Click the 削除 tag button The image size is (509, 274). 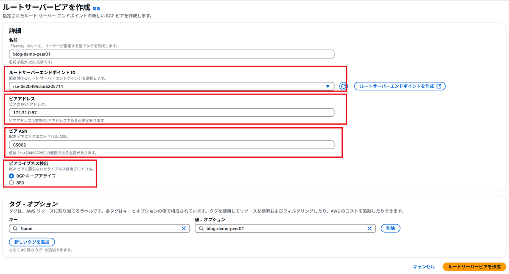coord(391,229)
